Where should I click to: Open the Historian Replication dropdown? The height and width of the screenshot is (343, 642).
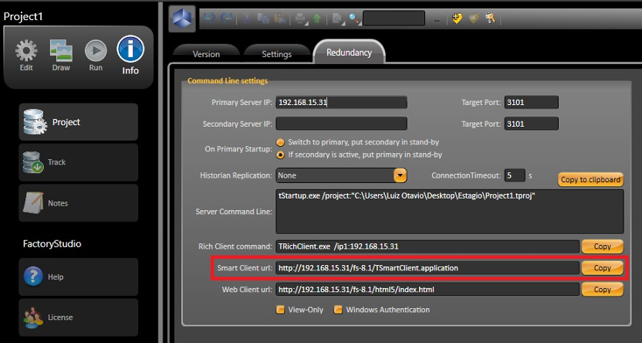point(400,175)
